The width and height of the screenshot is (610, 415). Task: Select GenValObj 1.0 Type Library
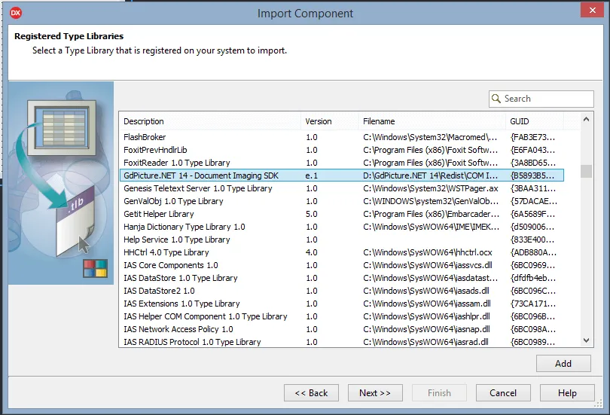point(342,201)
